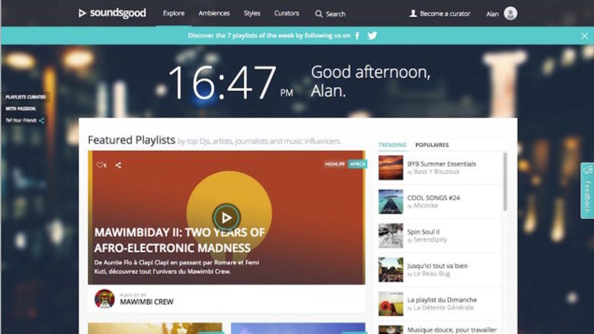Click the Tell Your Friends share icon
Viewport: 594px width, 334px height.
click(42, 120)
